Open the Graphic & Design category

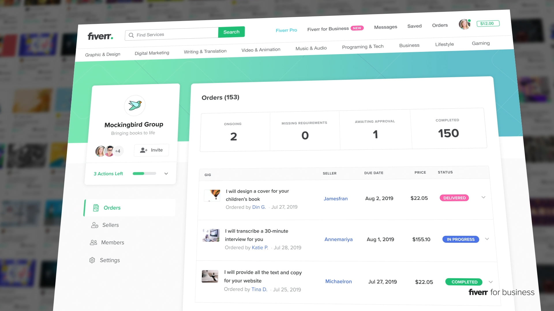[x=103, y=54]
